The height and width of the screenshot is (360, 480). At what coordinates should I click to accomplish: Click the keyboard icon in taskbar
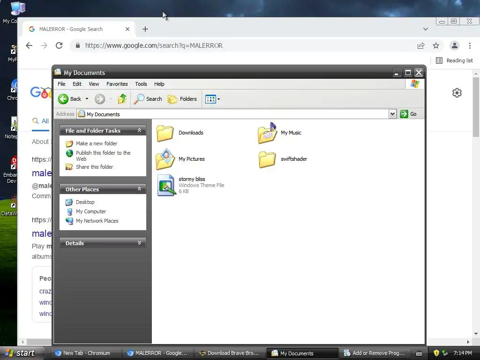(x=419, y=353)
